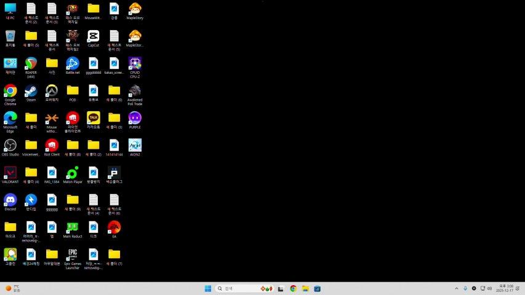Select the Battle.net launcher icon
This screenshot has width=525, height=295.
pos(73,63)
